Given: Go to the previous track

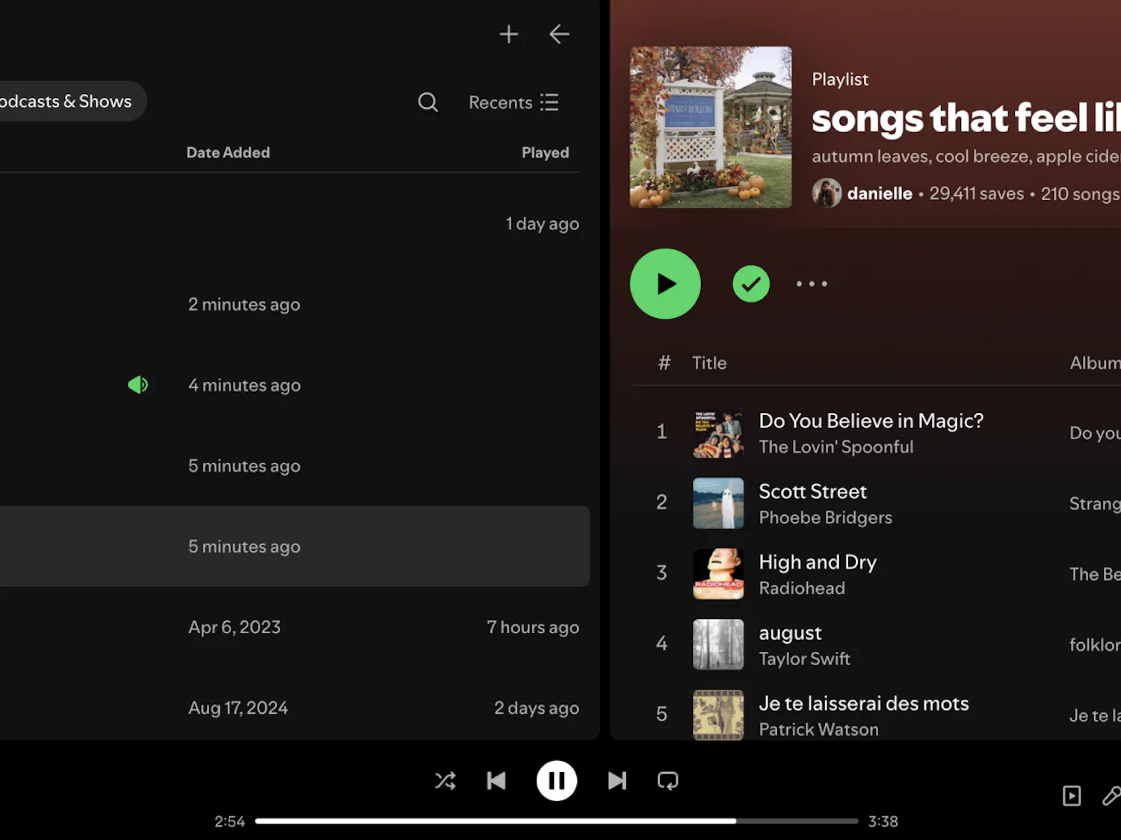Looking at the screenshot, I should [x=496, y=781].
